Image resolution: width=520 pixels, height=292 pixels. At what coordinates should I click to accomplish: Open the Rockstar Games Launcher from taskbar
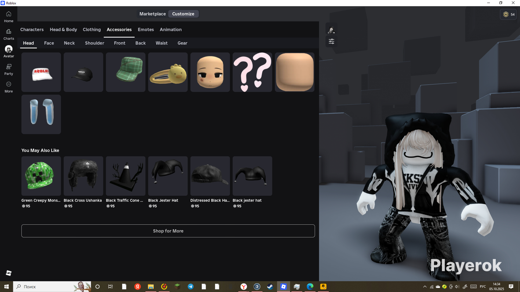323,287
